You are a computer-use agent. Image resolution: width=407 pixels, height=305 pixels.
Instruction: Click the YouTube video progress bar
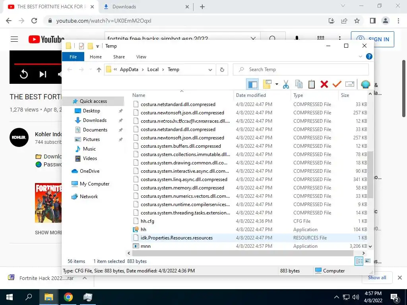coord(38,64)
